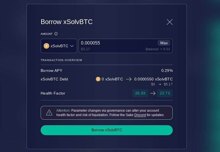Click the projected health factor 23.73 badge
Viewport: 220px width, 152px height.
pos(165,93)
